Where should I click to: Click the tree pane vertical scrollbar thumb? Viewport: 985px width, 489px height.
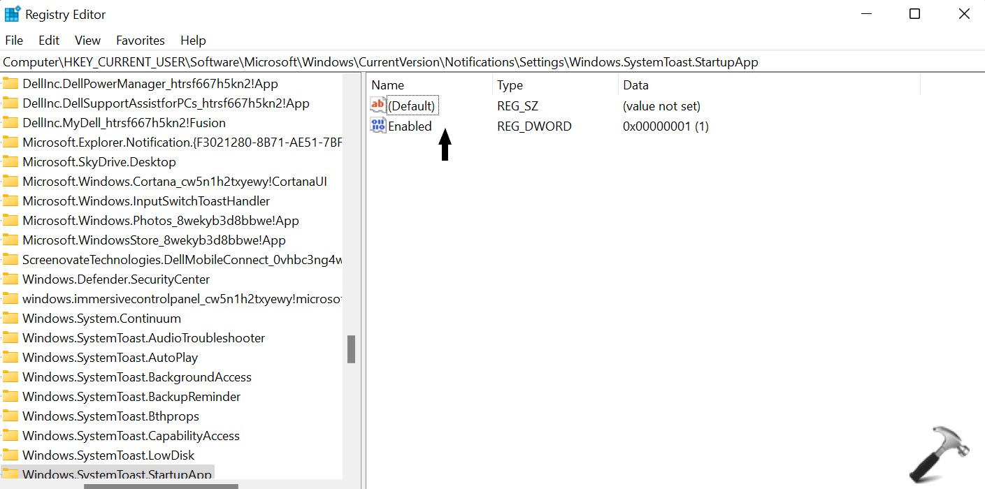351,349
